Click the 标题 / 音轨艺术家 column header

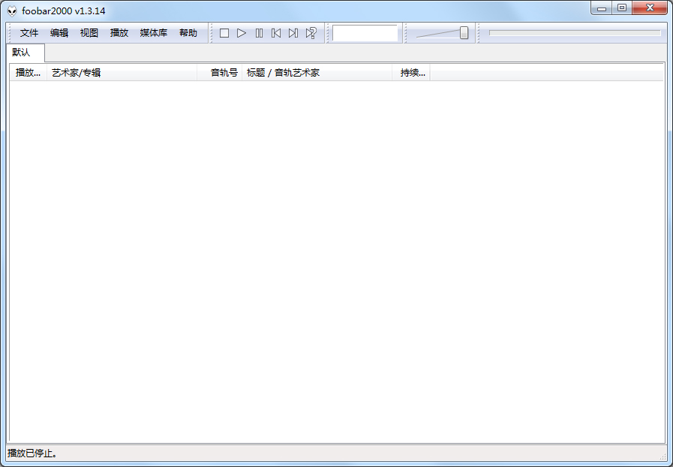[x=317, y=73]
